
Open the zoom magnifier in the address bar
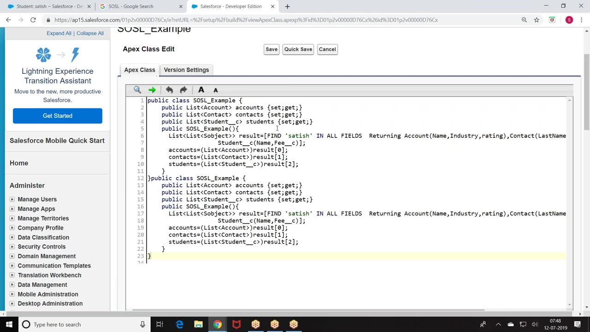point(524,20)
